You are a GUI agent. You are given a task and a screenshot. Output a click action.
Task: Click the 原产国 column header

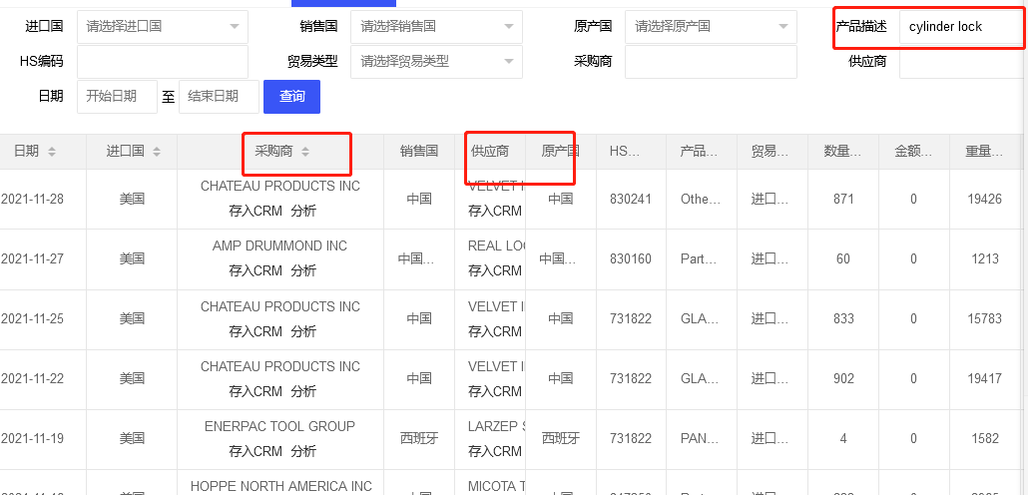coord(561,152)
